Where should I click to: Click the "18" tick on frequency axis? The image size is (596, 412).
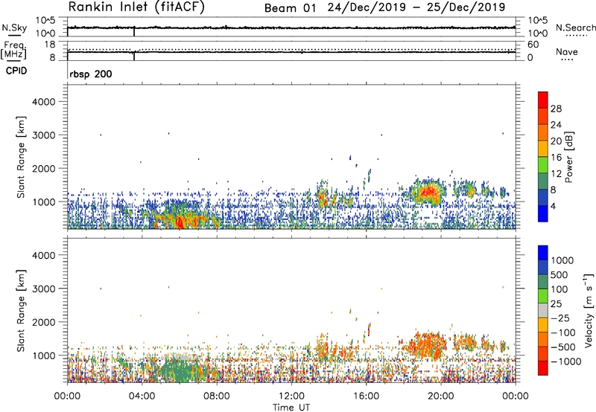click(x=50, y=45)
